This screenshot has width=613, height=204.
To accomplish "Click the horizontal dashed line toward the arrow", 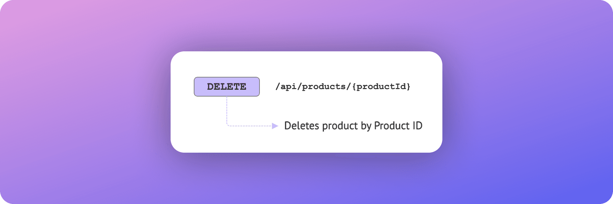I will (x=250, y=126).
